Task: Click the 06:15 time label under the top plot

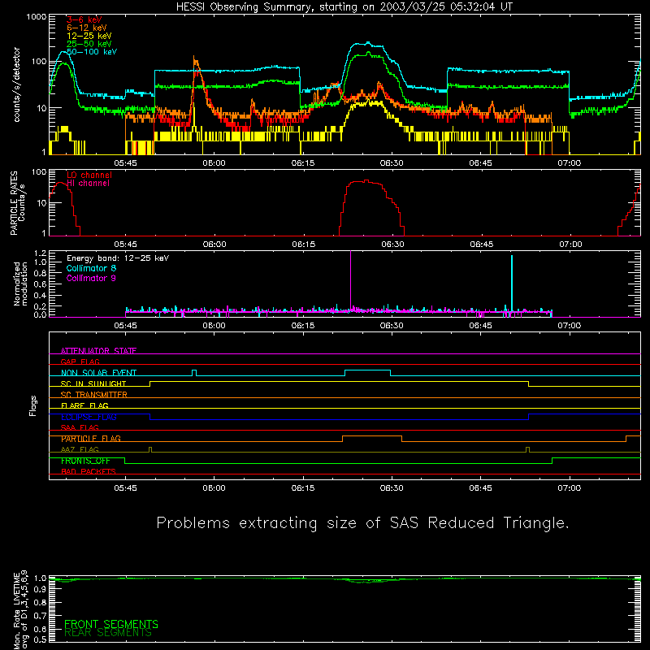Action: 303,163
